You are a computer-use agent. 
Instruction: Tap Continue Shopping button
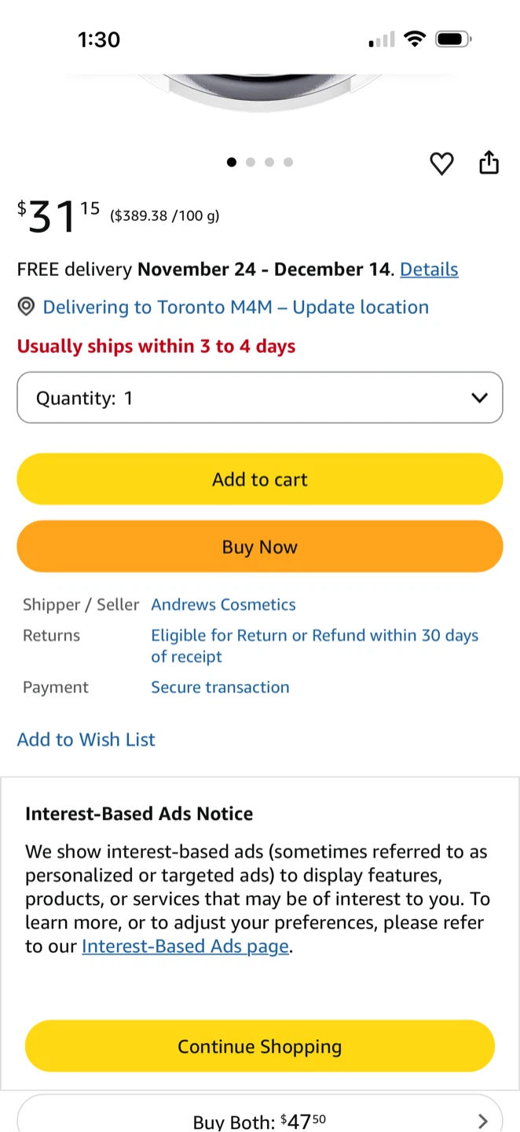(x=260, y=1046)
